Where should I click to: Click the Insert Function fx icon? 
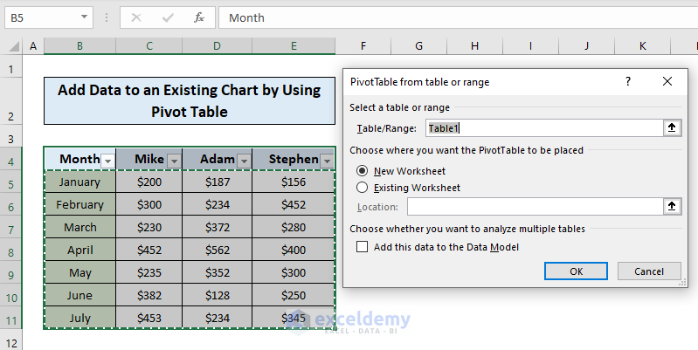point(198,17)
